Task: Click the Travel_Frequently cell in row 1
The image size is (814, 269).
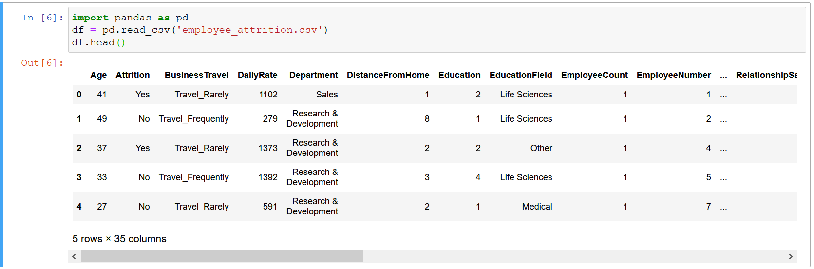Action: (193, 119)
